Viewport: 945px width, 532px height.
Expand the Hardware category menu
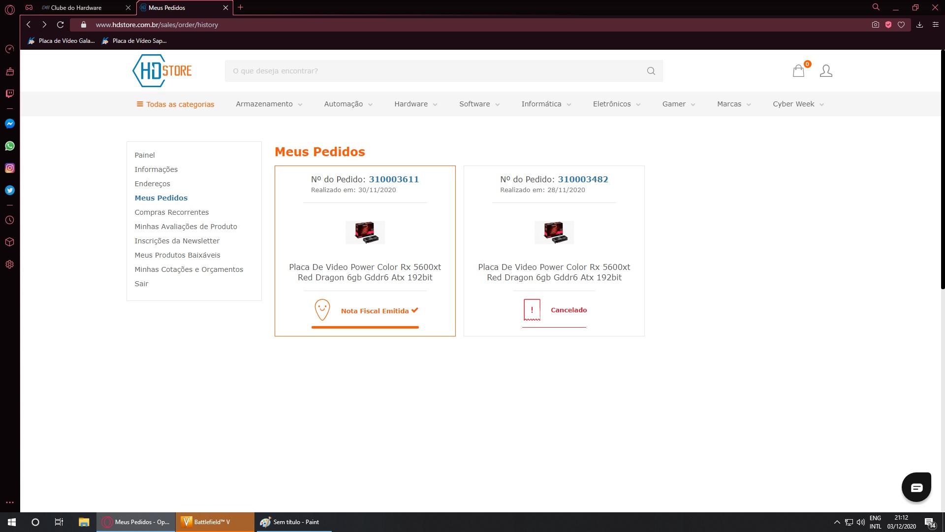[415, 104]
